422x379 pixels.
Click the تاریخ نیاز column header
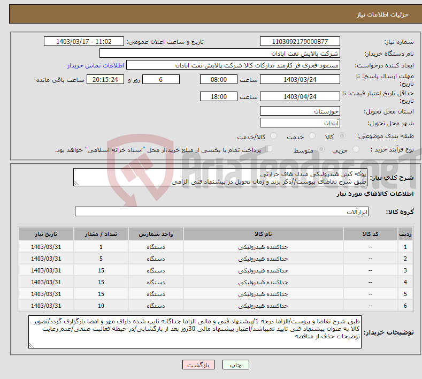pyautogui.click(x=46, y=234)
